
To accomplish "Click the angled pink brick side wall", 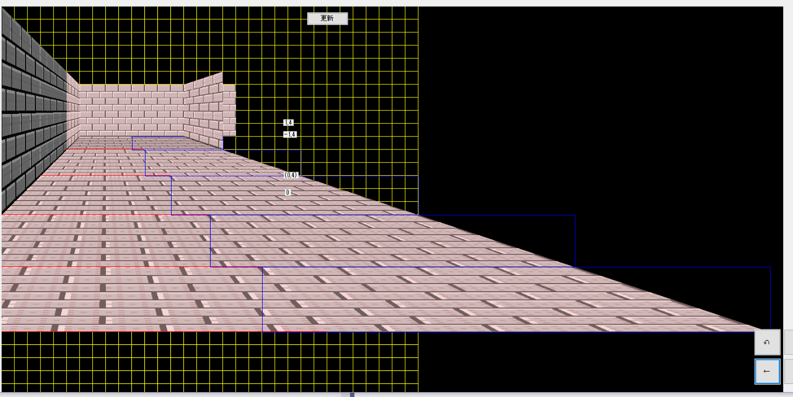I will [x=203, y=108].
